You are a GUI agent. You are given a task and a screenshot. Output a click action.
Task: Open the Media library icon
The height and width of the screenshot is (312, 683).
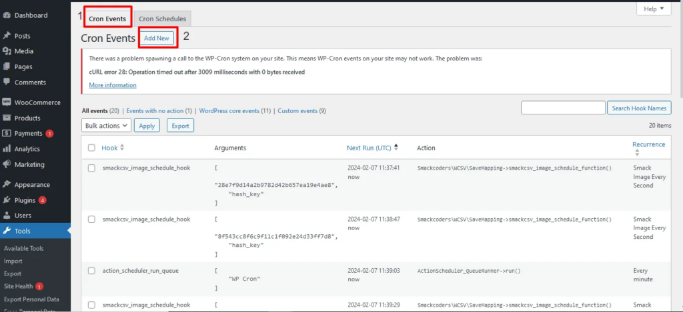coord(7,51)
